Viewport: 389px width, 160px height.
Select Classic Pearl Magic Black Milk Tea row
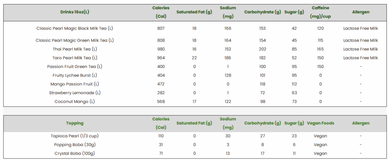[x=195, y=28]
